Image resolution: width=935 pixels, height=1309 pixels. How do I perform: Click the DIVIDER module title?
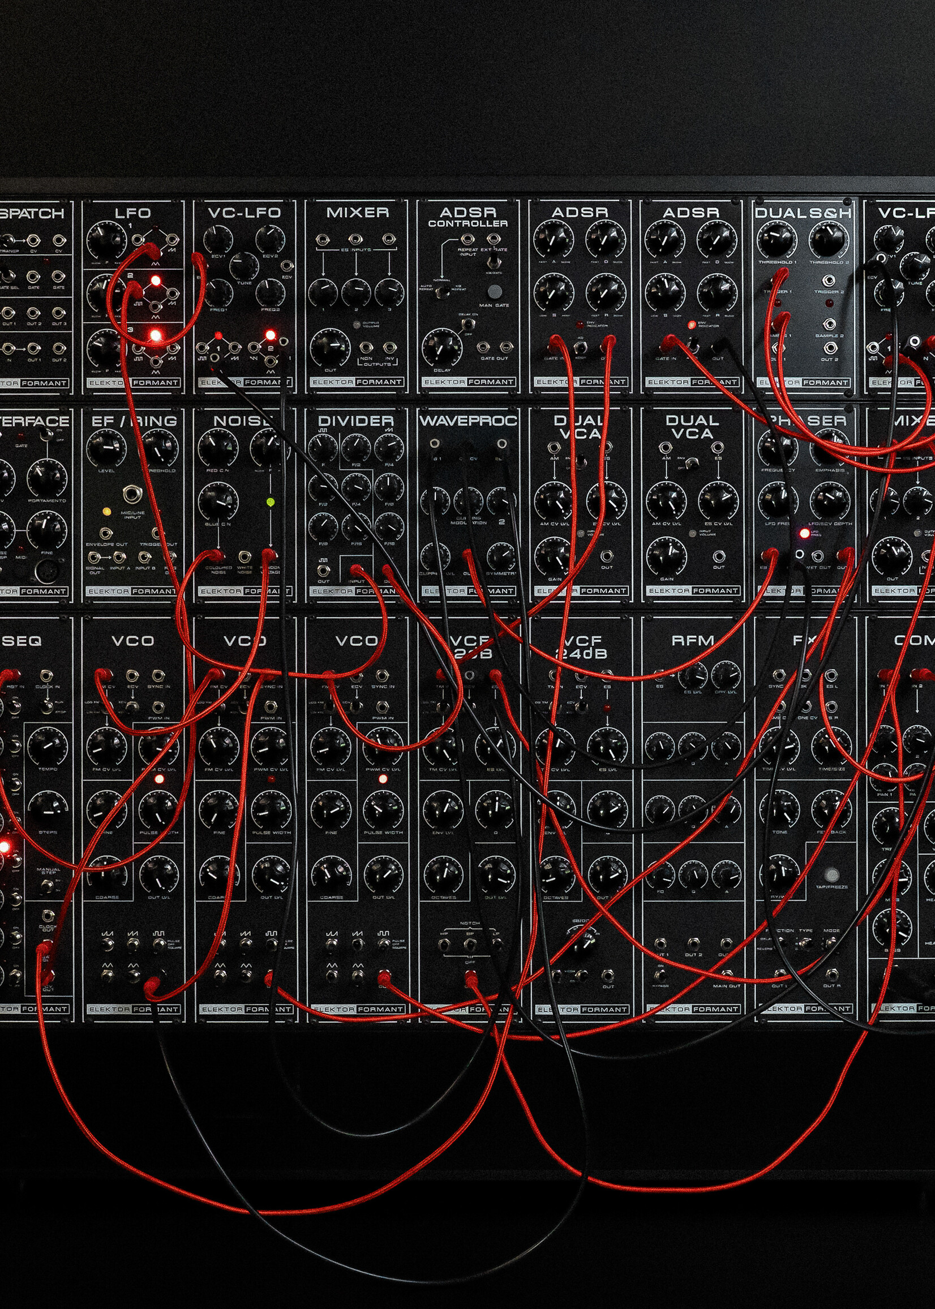[x=356, y=421]
